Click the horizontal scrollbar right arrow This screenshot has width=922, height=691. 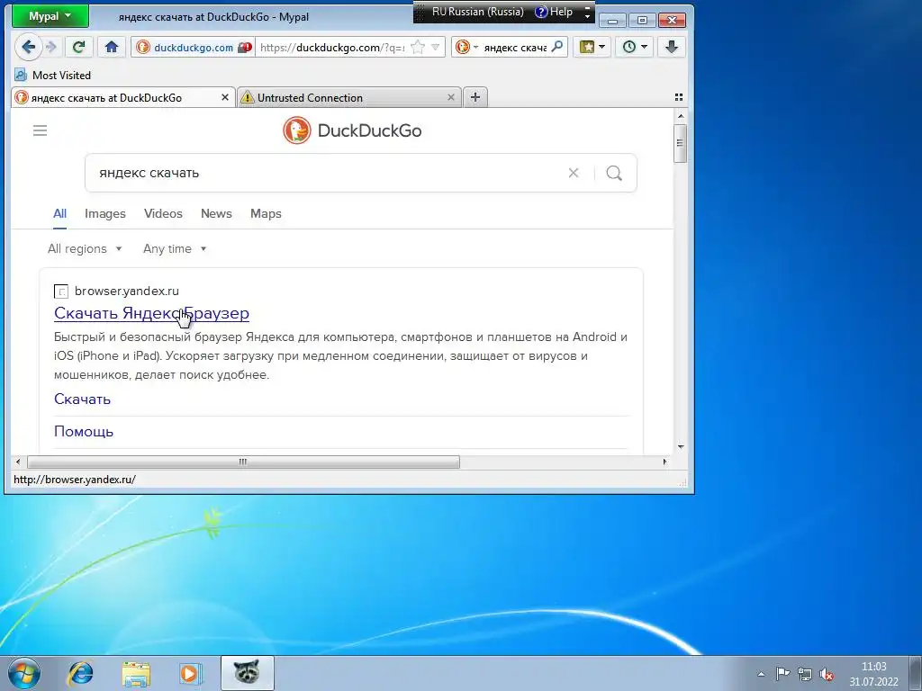tap(665, 462)
